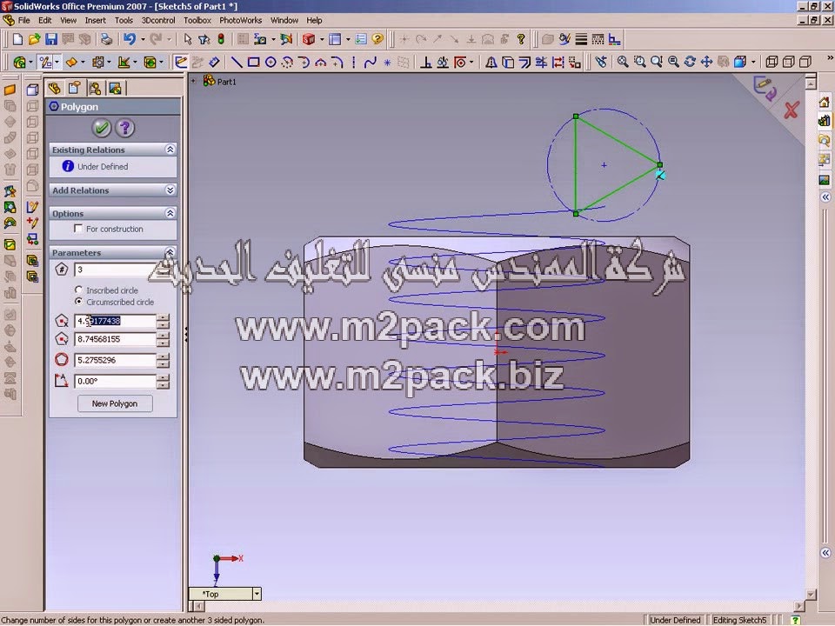Screen dimensions: 835x626
Task: Click the Mirror Entities icon
Action: [491, 63]
